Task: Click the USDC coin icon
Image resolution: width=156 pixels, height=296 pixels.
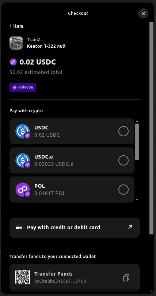Action: point(23,131)
